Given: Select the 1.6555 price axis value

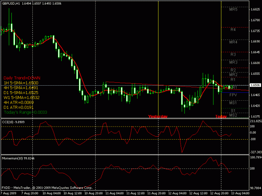Looking at the screenshot, I should (x=255, y=74).
